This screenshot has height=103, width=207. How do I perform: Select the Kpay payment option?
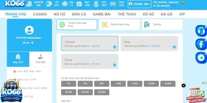pyautogui.click(x=149, y=44)
